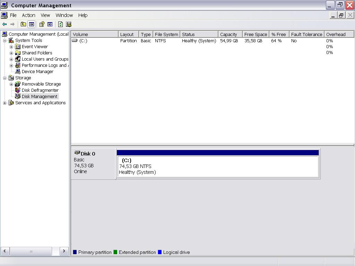Viewport: 355px width, 266px height.
Task: Select Disk Management tree label
Action: tap(40, 96)
